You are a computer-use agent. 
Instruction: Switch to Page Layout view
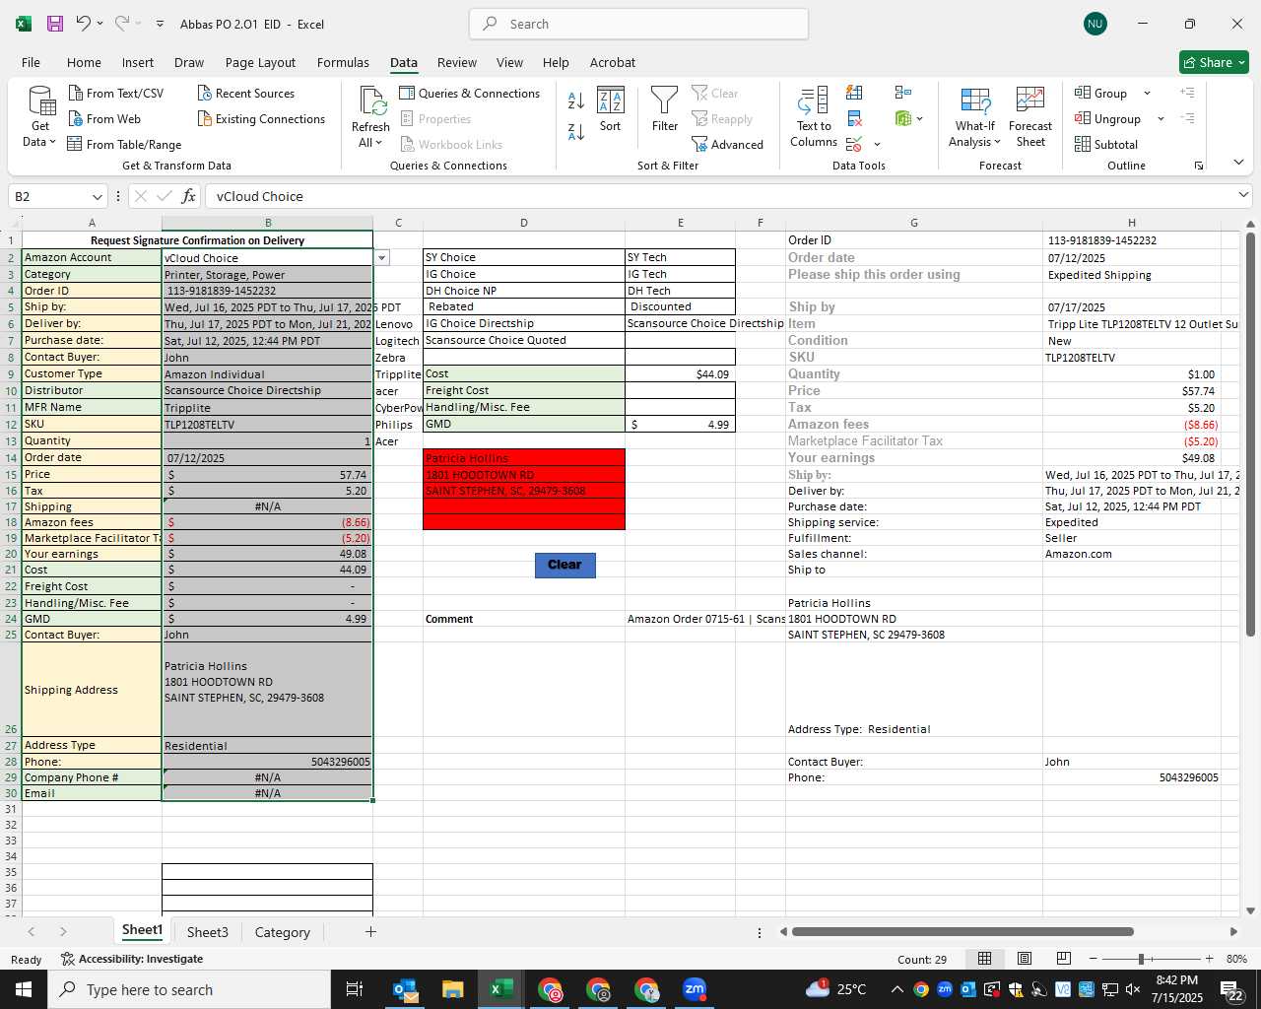1025,959
